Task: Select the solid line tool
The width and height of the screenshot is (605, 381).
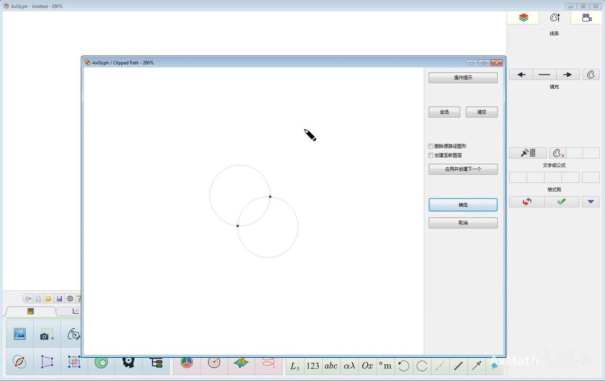Action: coord(458,366)
